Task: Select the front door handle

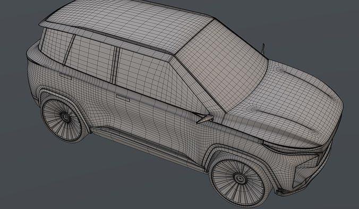Action: (x=123, y=98)
